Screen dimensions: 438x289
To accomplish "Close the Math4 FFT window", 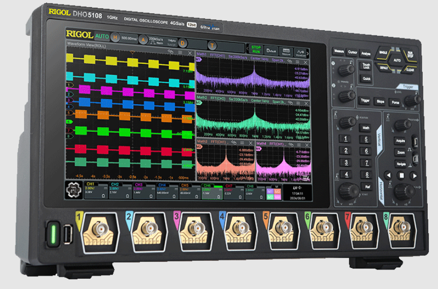I will (307, 145).
